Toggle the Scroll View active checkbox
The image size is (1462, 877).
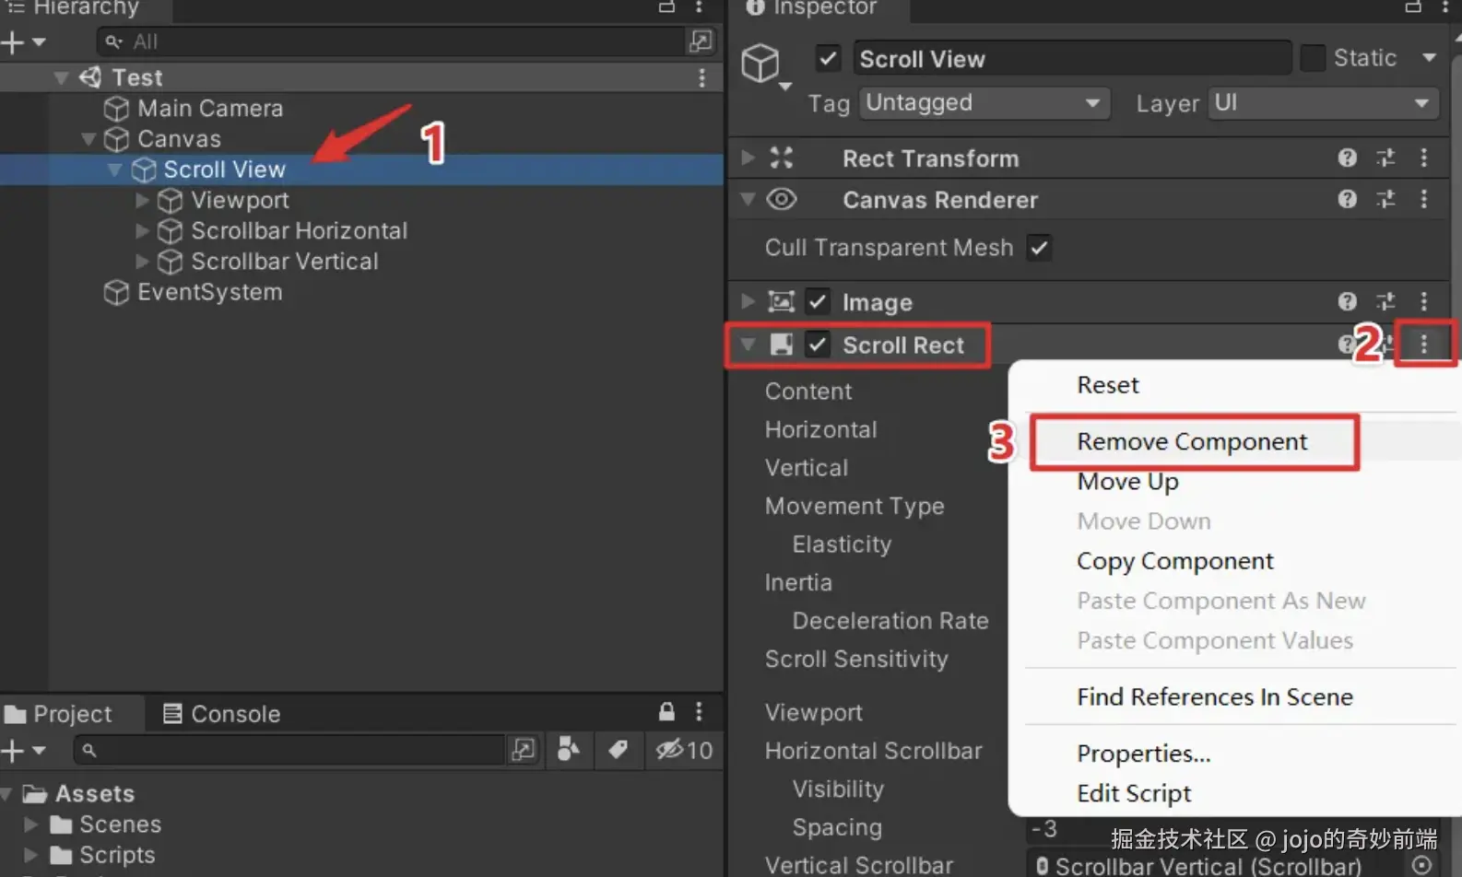tap(828, 59)
